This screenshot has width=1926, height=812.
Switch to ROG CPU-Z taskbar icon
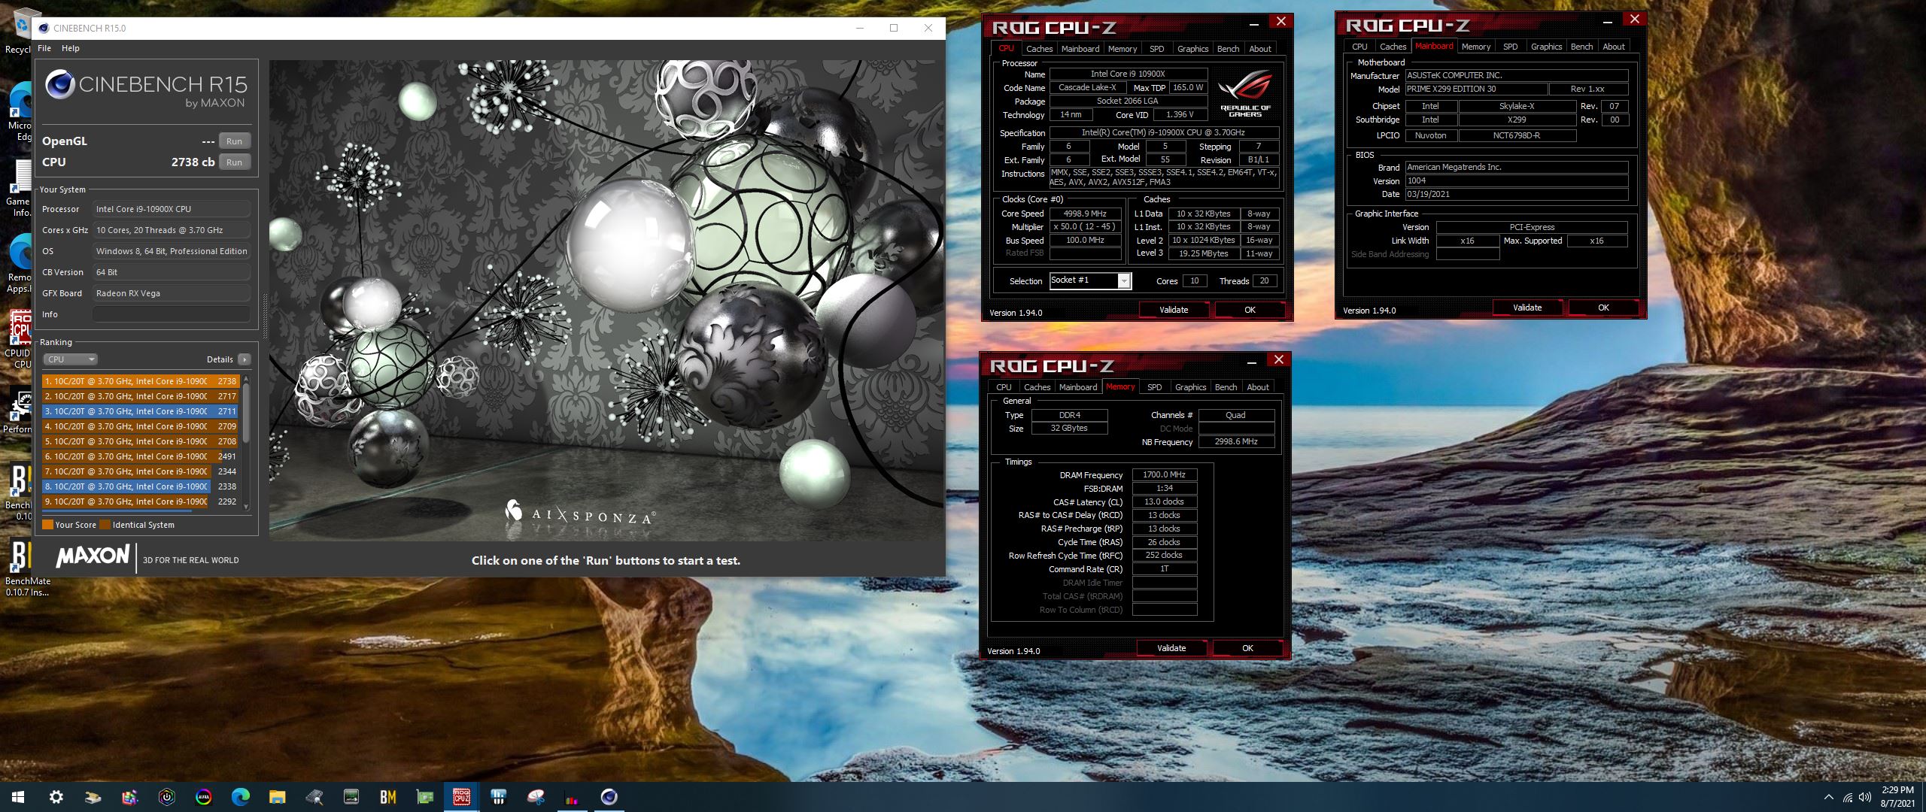pyautogui.click(x=462, y=797)
